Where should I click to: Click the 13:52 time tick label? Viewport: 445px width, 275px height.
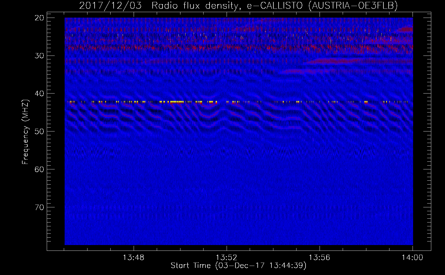226,258
